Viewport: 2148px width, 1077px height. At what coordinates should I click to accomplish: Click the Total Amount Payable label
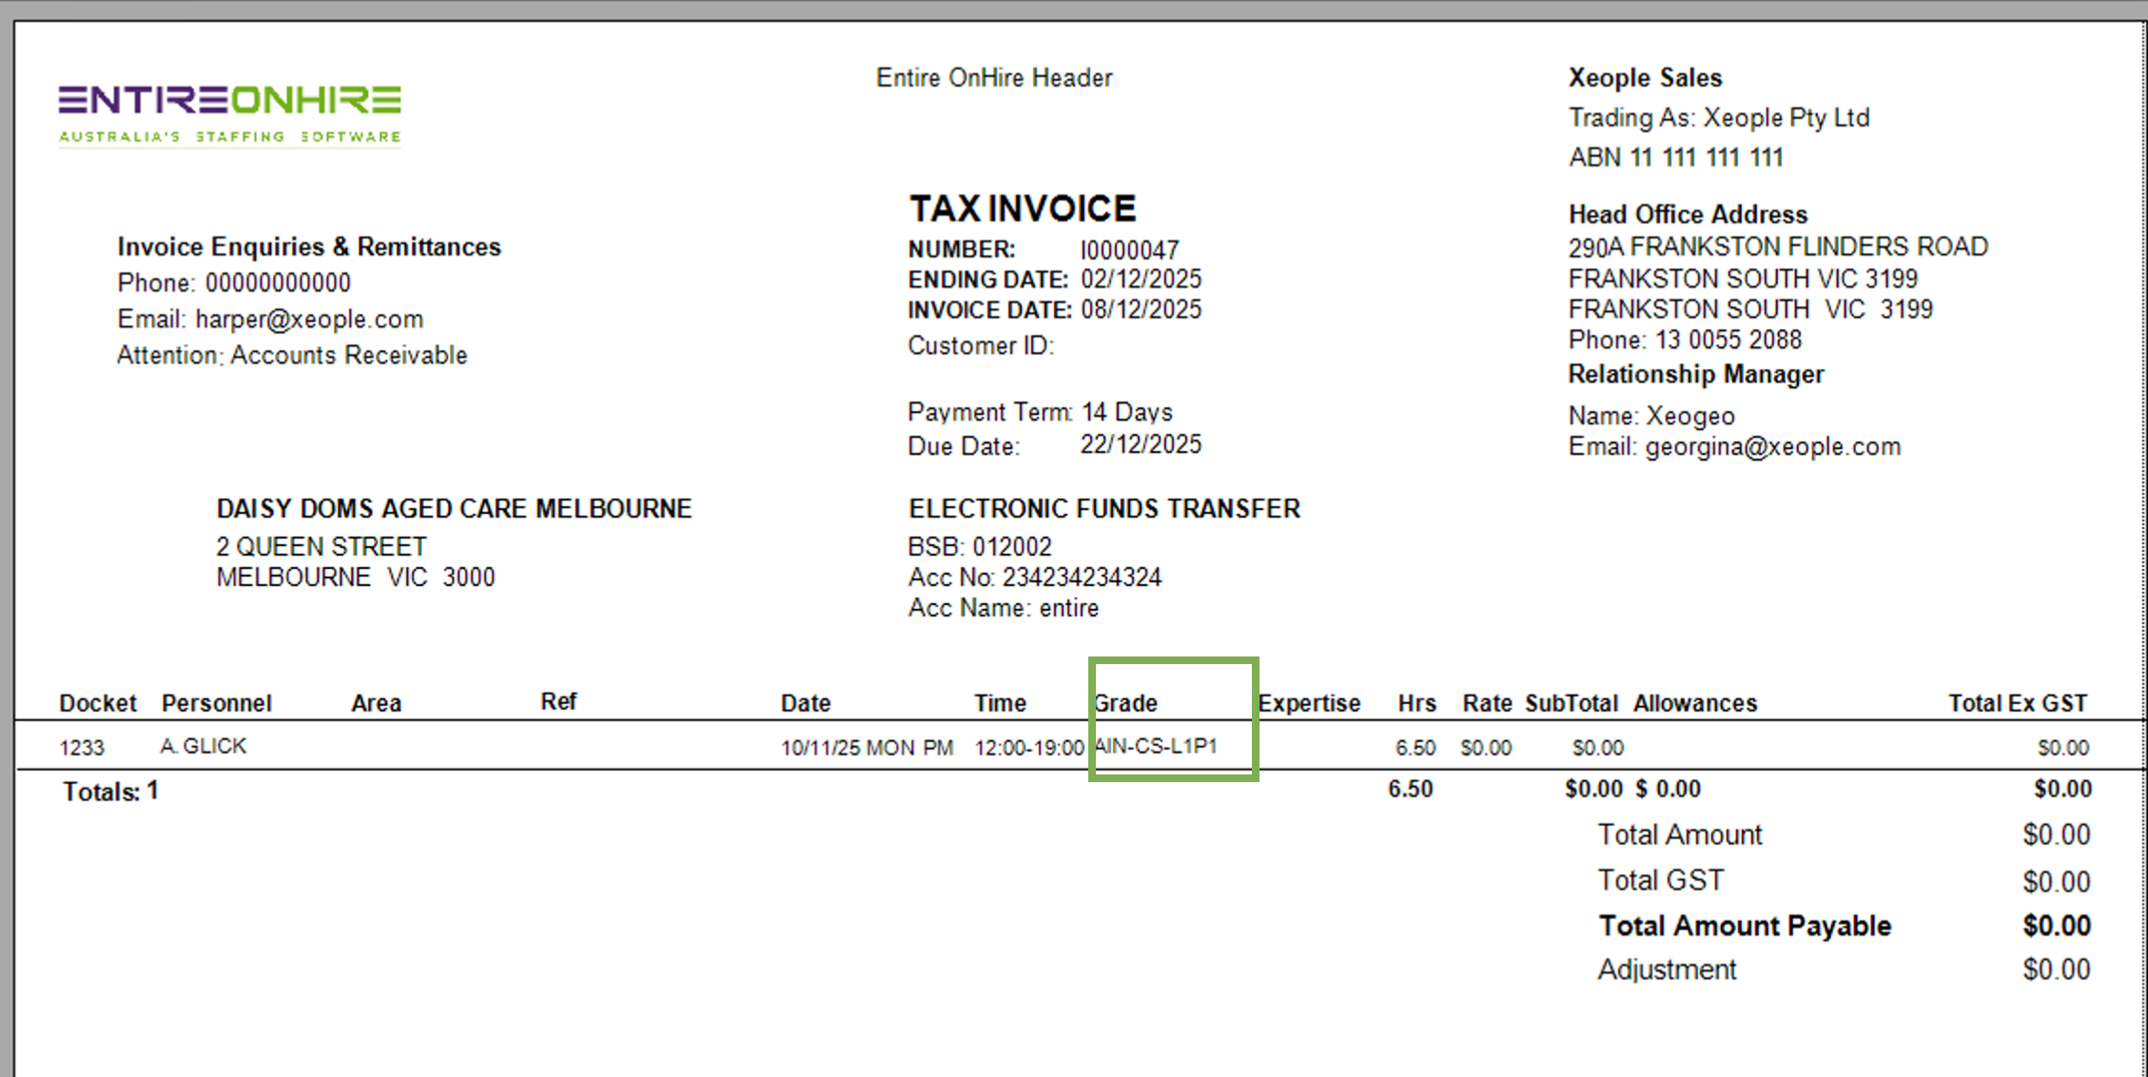pos(1745,926)
